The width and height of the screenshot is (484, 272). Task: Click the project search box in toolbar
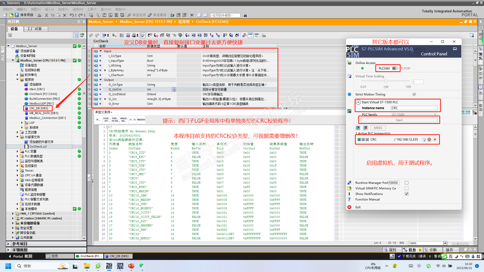point(225,15)
